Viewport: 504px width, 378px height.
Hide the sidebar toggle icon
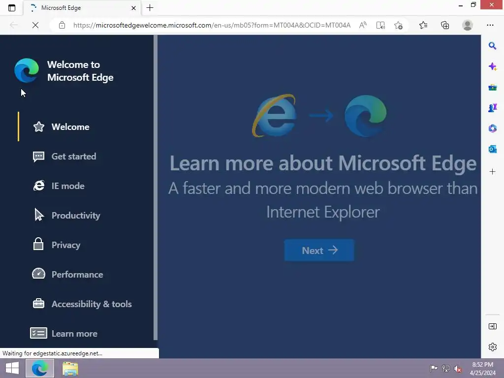click(492, 327)
